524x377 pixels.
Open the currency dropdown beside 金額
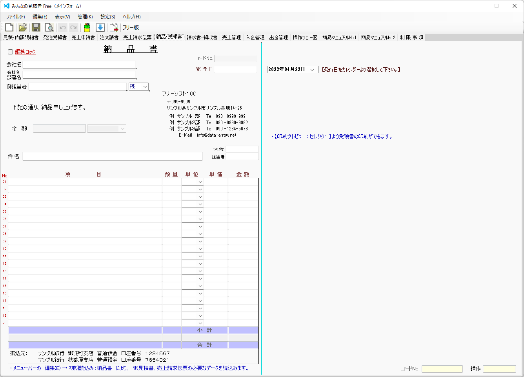tap(122, 128)
